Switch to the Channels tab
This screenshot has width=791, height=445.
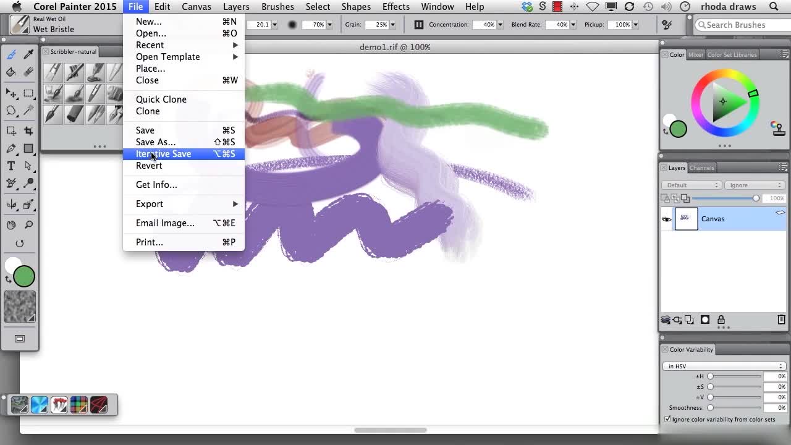click(x=702, y=167)
